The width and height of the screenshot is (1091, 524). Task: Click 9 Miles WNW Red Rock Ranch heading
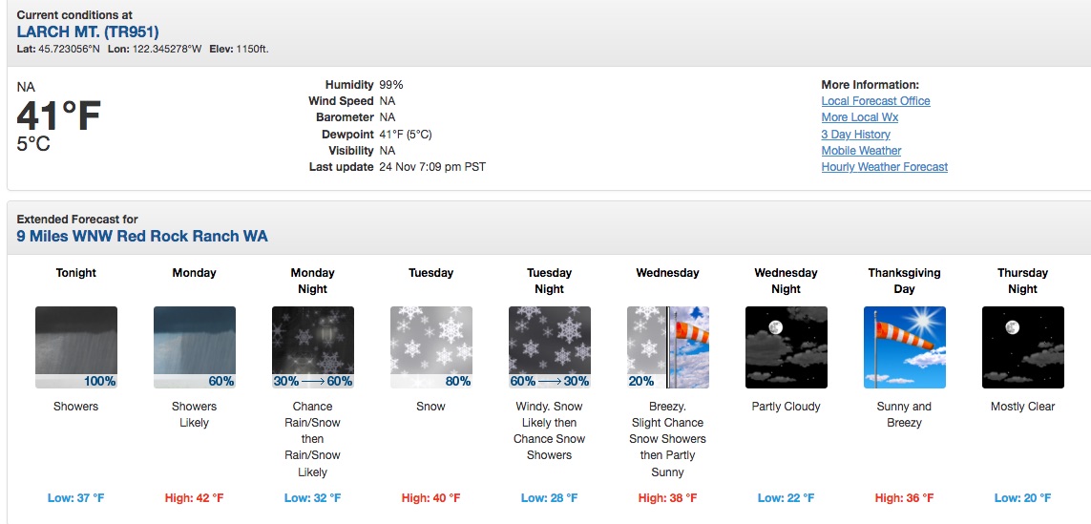point(142,236)
